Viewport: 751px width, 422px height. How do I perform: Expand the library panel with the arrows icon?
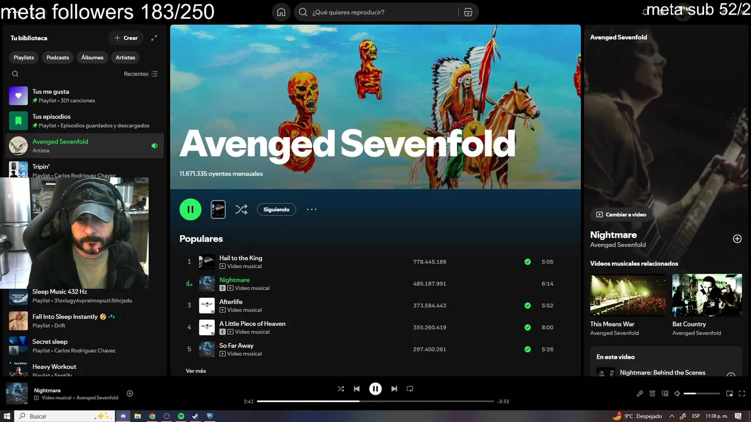click(x=154, y=38)
